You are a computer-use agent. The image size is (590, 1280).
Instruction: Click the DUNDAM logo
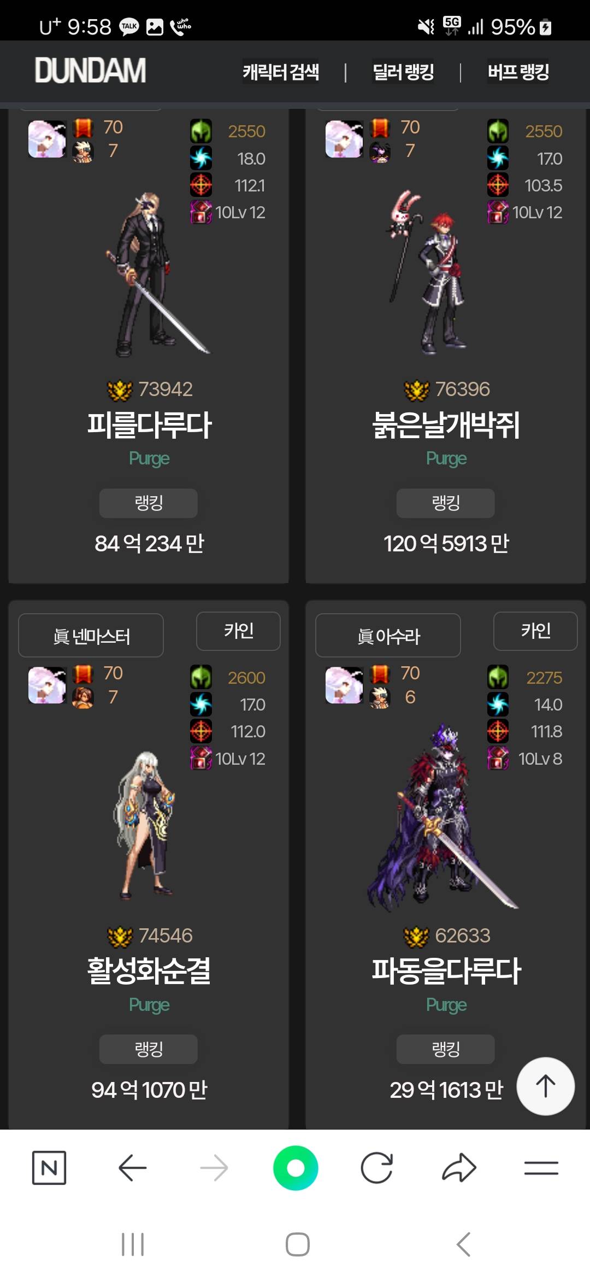(91, 71)
